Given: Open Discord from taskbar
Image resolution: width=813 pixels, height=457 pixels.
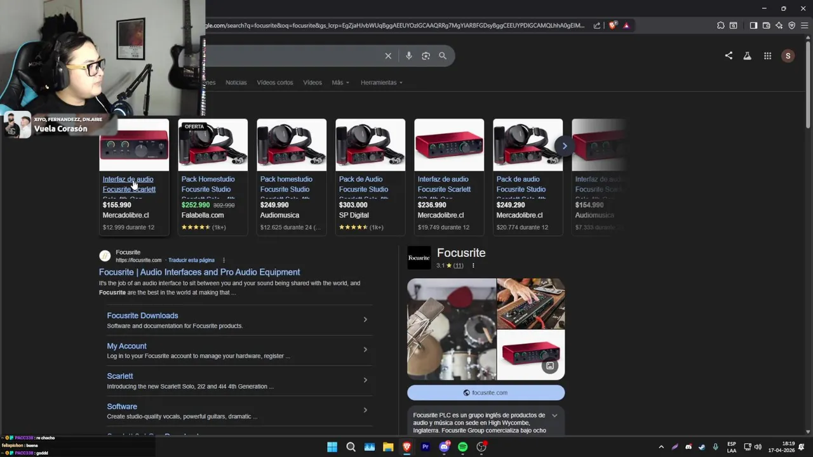Looking at the screenshot, I should tap(444, 447).
